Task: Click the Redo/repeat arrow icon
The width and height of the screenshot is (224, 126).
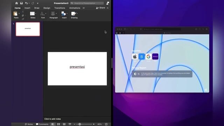Action: (33, 3)
